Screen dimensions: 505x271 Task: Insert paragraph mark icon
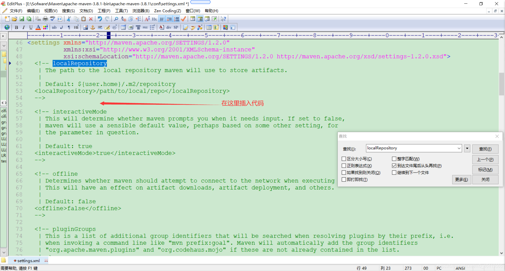[x=69, y=27]
